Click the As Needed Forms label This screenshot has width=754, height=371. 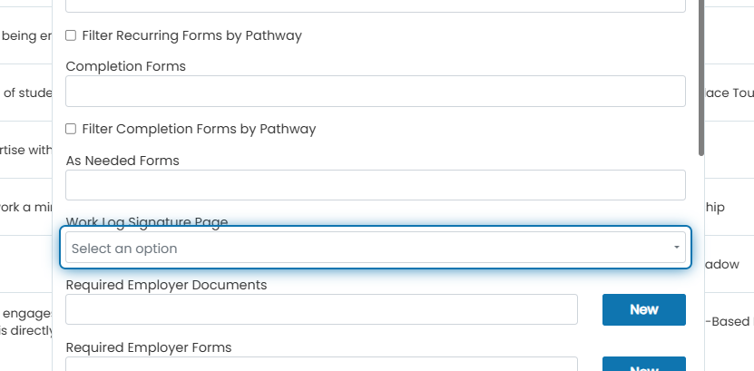(x=122, y=161)
